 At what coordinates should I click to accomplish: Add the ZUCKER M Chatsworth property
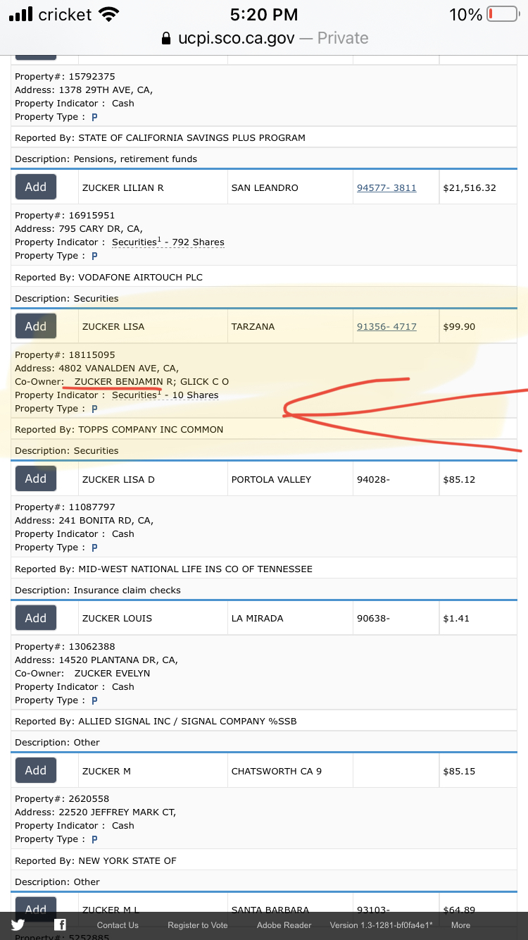[x=36, y=771]
